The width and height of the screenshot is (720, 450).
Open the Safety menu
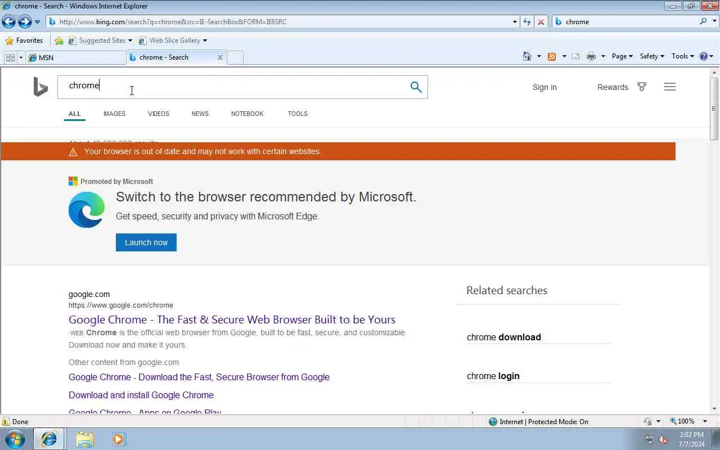point(652,56)
